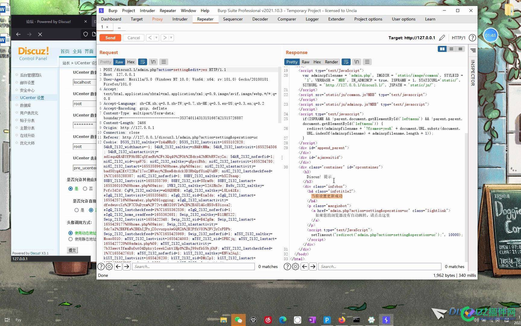The width and height of the screenshot is (521, 326).
Task: Select 是 for 是否允许直接 option
Action: [x=77, y=210]
